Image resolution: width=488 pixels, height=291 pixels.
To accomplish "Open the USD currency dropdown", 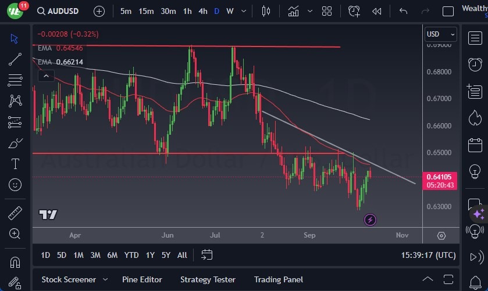I will 441,34.
